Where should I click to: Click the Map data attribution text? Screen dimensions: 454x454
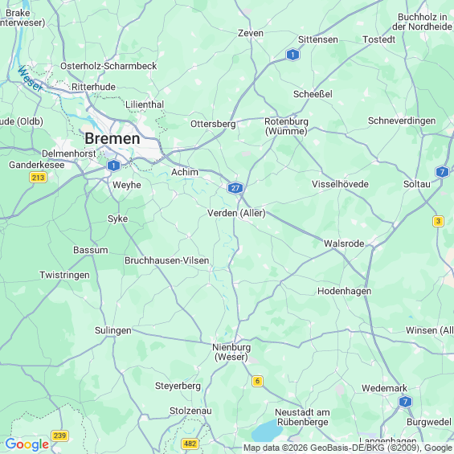click(x=348, y=448)
